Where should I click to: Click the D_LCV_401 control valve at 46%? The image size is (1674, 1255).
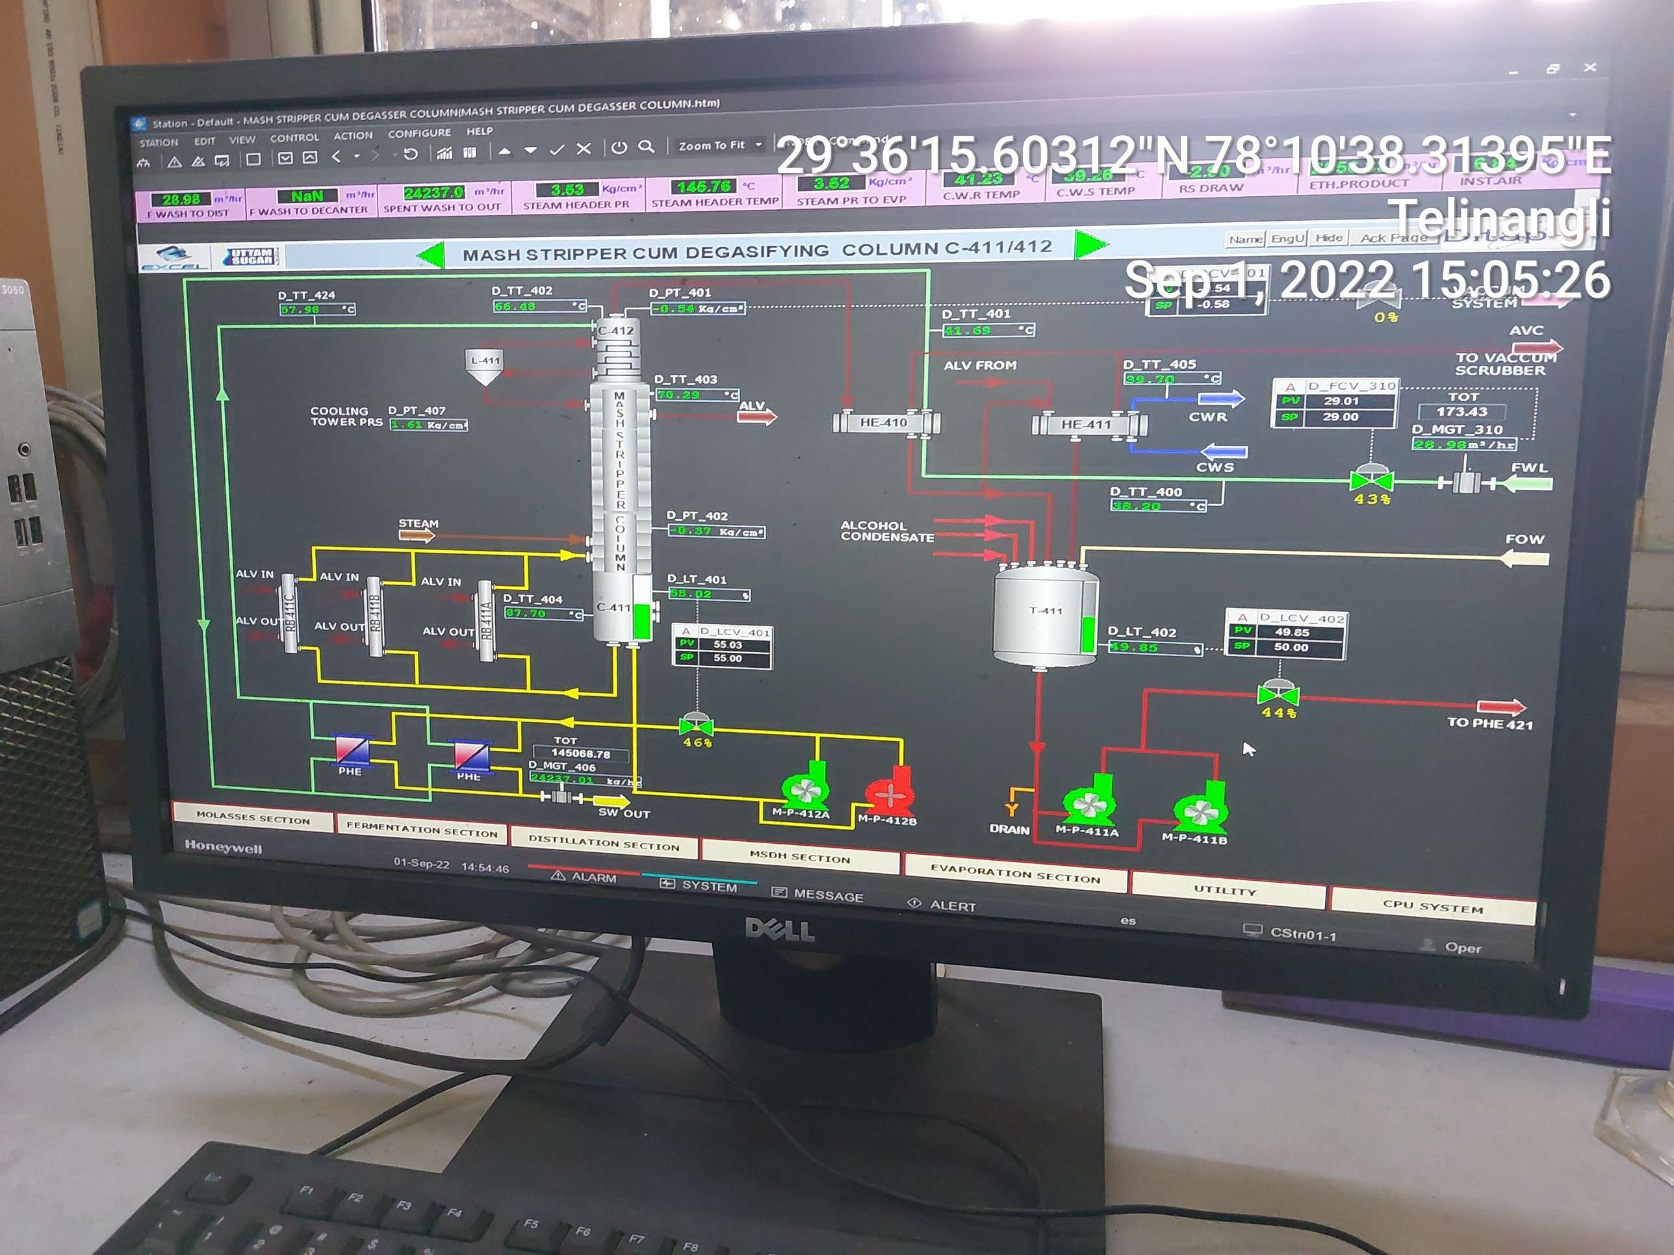(x=695, y=726)
